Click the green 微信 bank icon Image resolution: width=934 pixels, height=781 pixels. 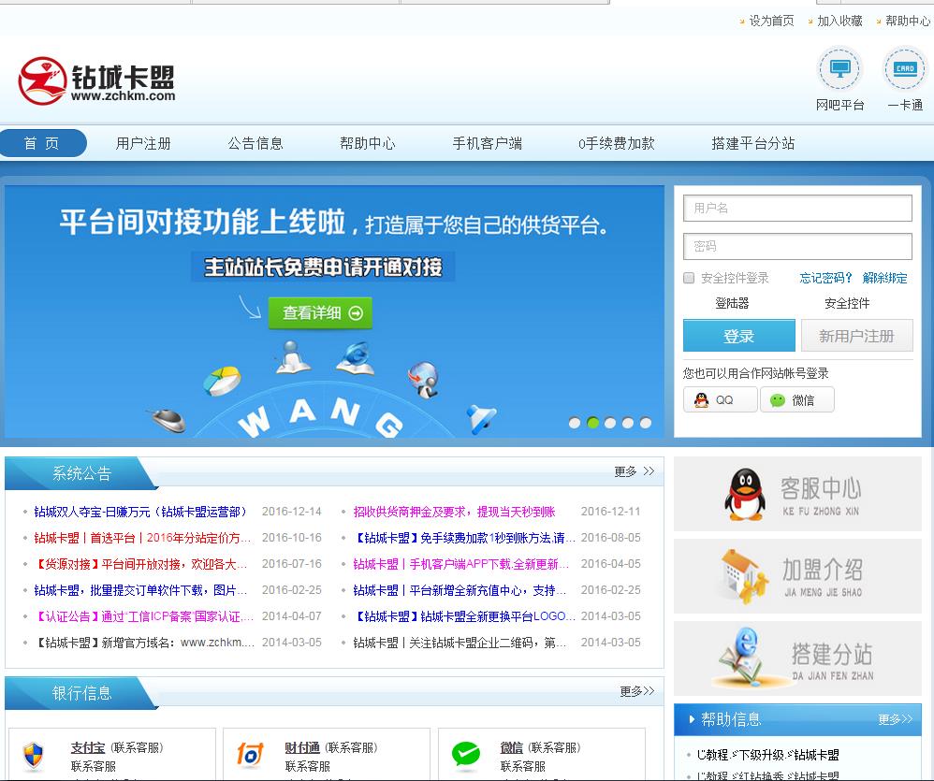pyautogui.click(x=465, y=755)
